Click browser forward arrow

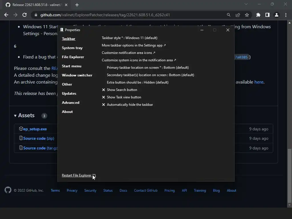(x=15, y=15)
